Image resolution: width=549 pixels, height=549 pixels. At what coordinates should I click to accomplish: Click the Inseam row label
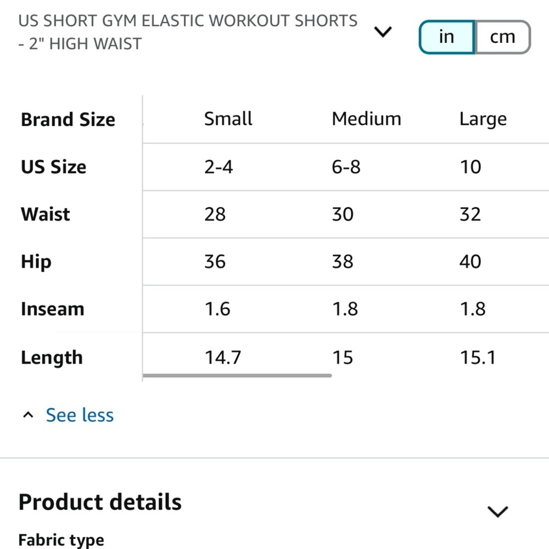[x=52, y=309]
